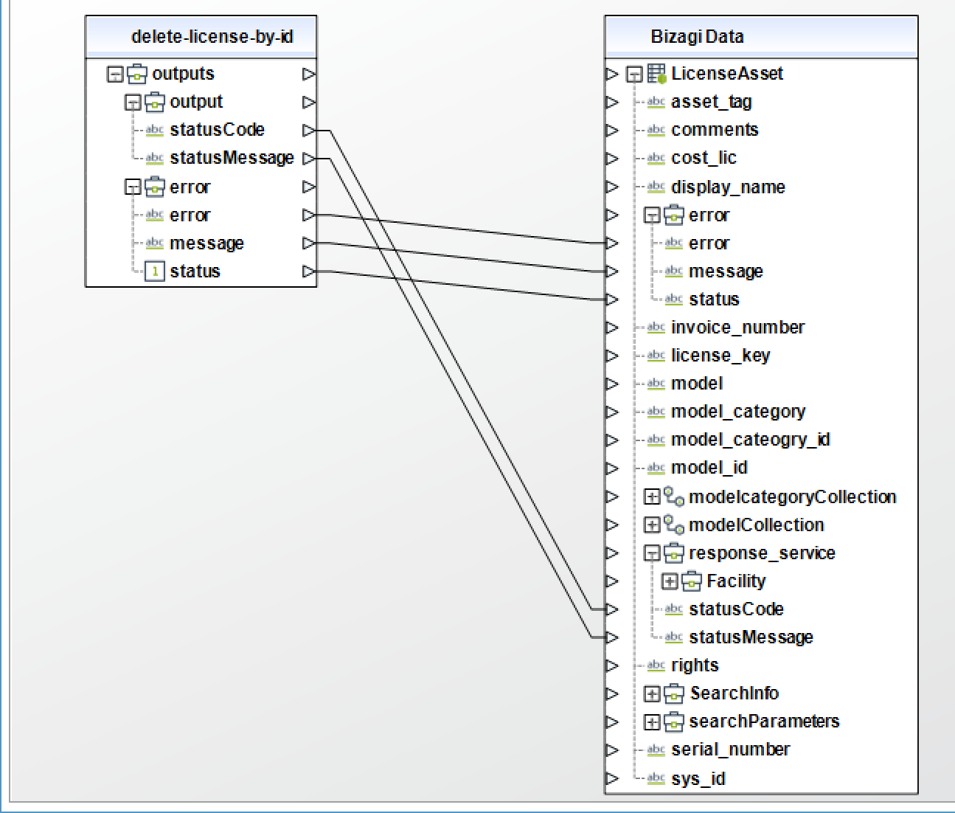Viewport: 955px width, 813px height.
Task: Select display_name attribute
Action: coord(728,187)
